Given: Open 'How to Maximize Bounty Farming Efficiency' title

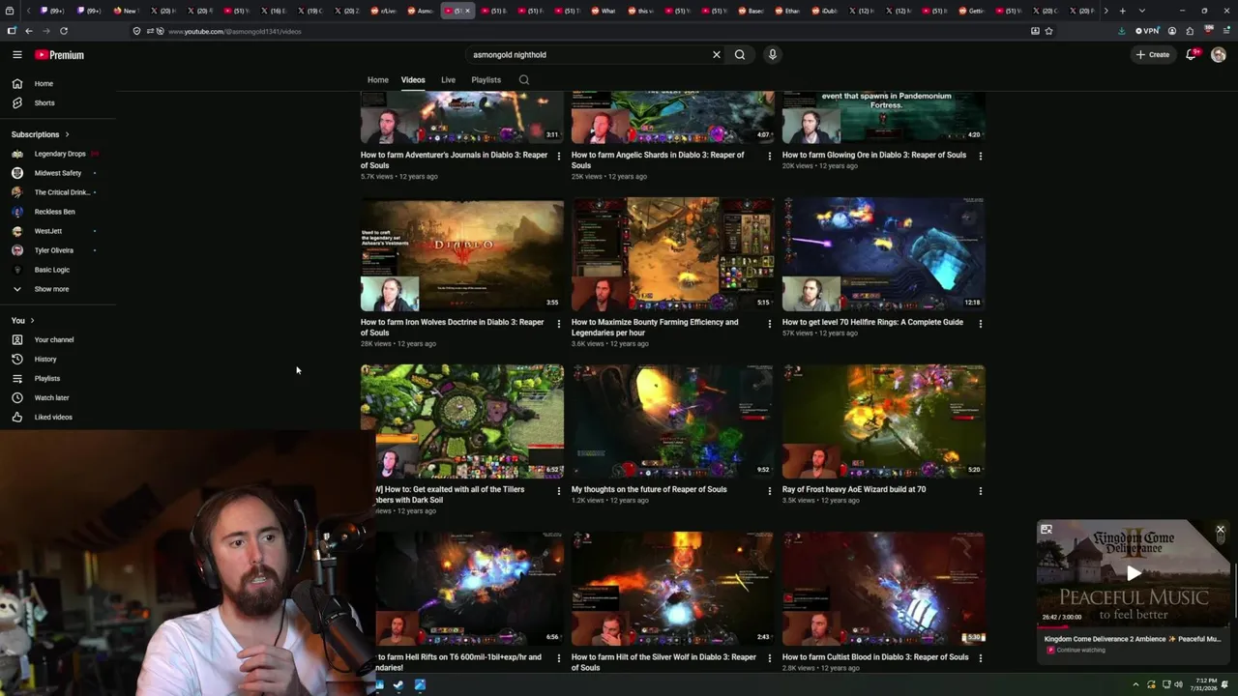Looking at the screenshot, I should click(655, 328).
